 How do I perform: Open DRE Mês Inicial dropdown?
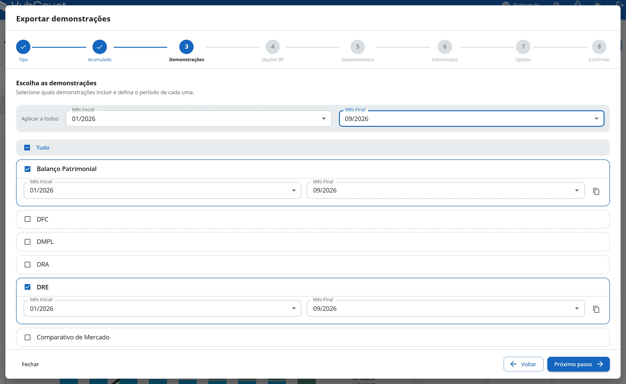coord(162,308)
